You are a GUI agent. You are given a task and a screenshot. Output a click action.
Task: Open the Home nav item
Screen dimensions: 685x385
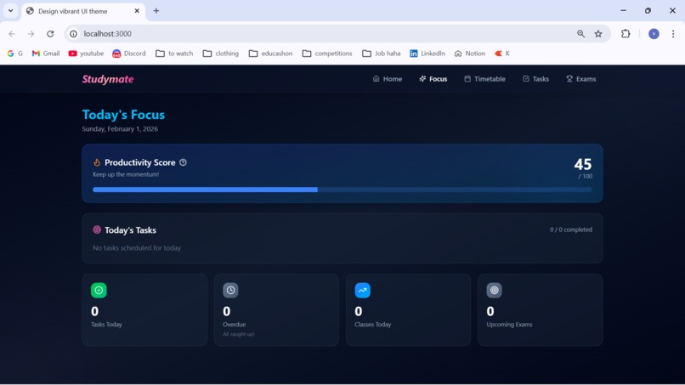click(x=387, y=79)
